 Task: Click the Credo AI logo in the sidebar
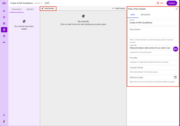point(4,3)
